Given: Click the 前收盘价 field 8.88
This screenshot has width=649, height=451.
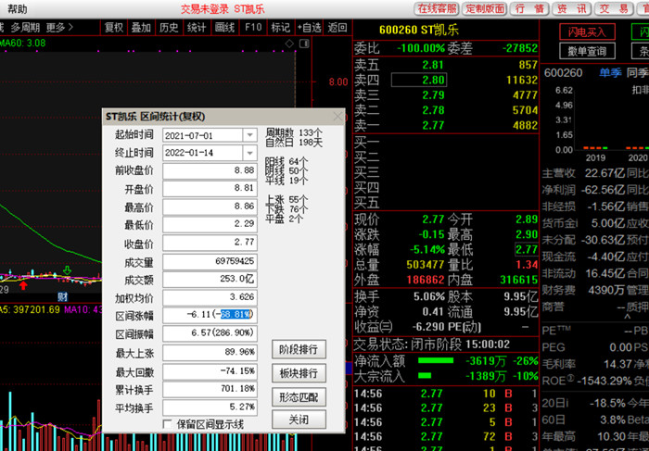Looking at the screenshot, I should tap(210, 171).
